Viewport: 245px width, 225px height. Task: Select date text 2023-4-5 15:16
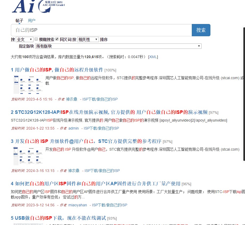click(39, 99)
